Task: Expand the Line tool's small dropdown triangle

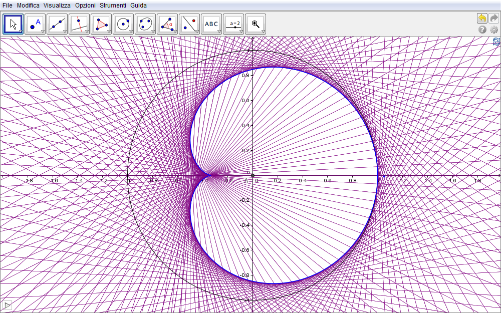Action: [x=65, y=32]
